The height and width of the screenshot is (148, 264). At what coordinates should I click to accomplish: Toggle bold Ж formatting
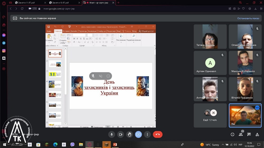(x=74, y=39)
